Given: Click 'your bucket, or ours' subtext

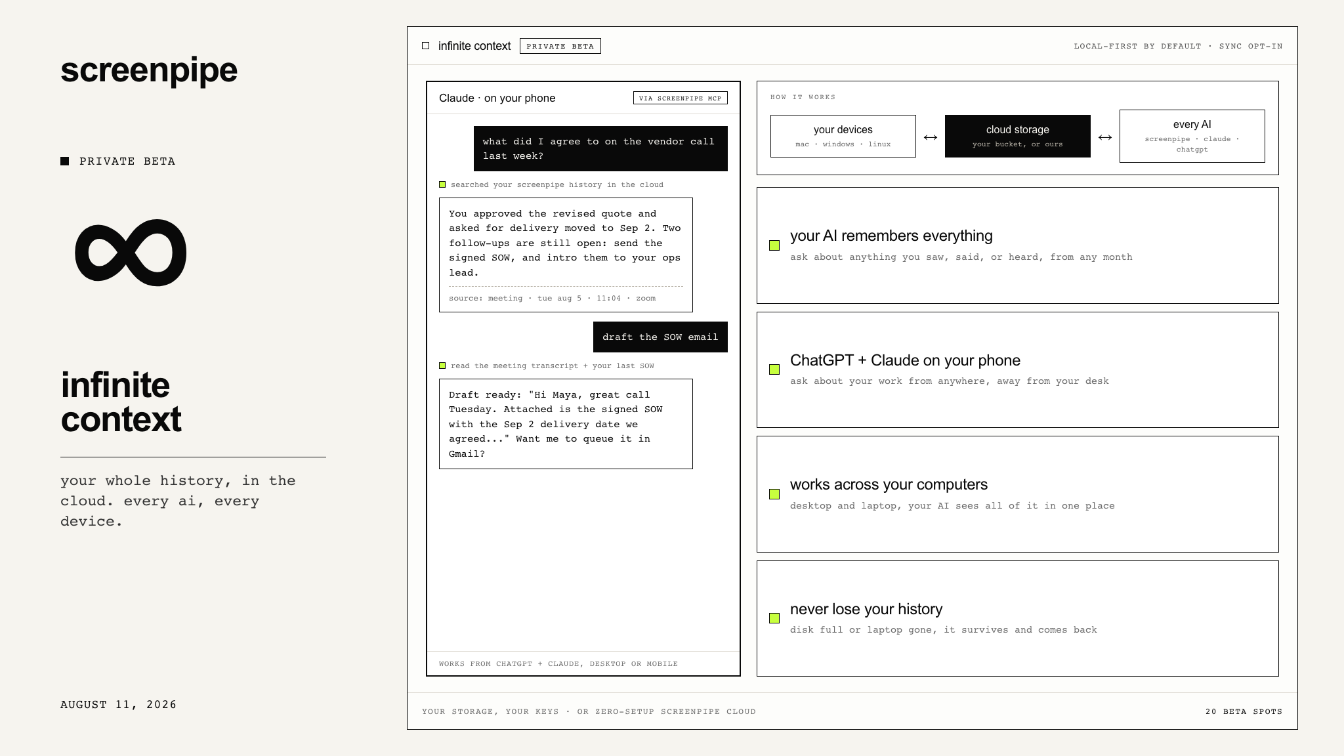Looking at the screenshot, I should point(1018,144).
